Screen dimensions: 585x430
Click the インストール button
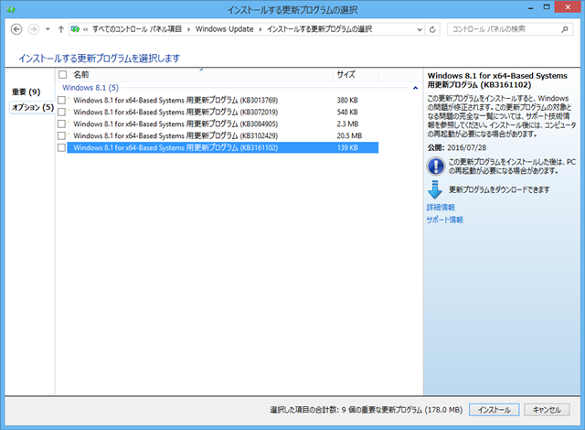coord(494,410)
